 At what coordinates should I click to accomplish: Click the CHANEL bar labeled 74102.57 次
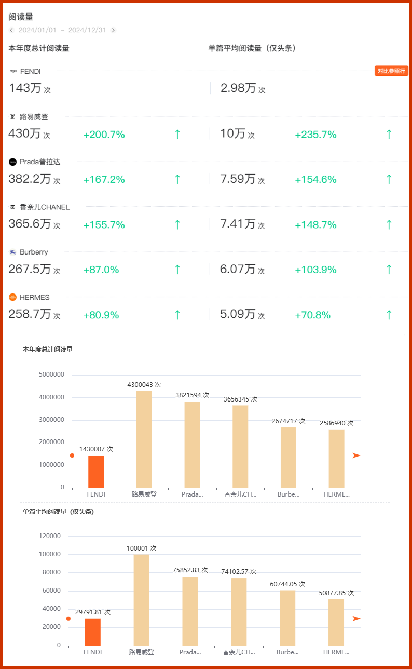(239, 612)
